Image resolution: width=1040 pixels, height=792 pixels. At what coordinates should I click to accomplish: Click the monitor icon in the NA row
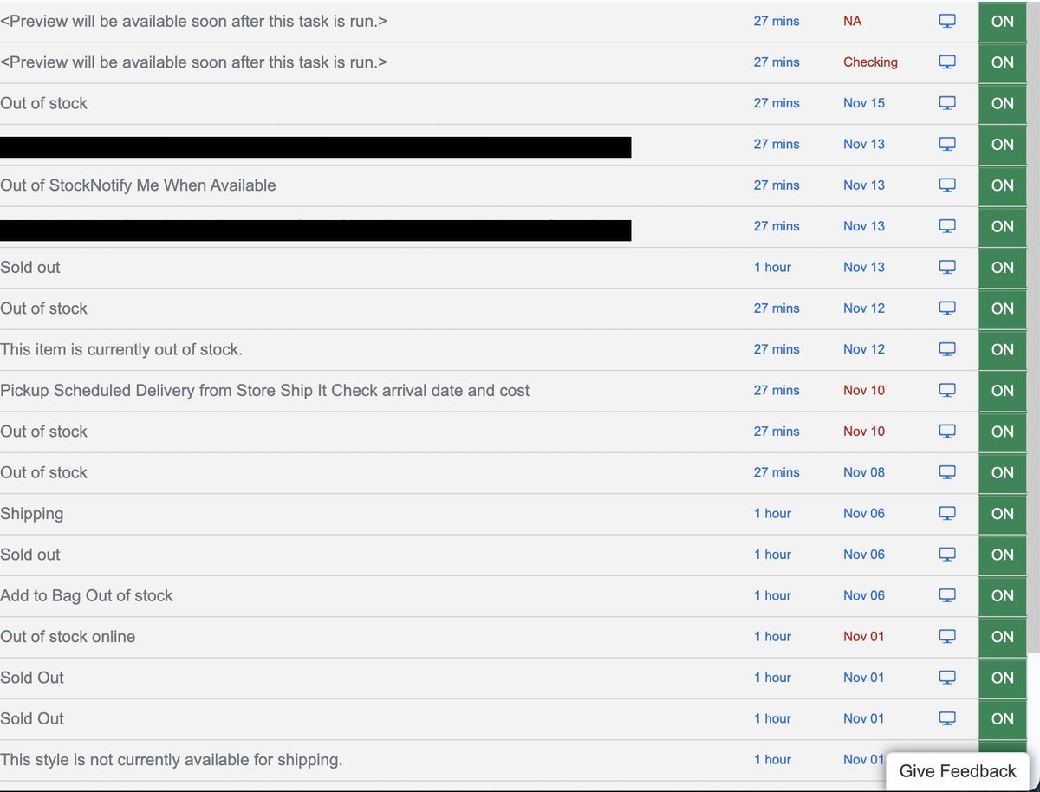[947, 21]
